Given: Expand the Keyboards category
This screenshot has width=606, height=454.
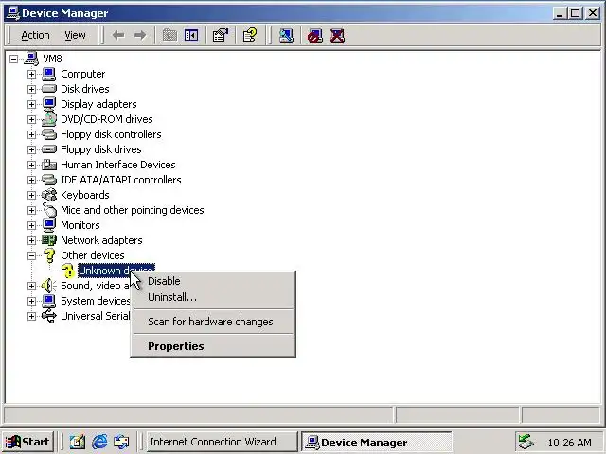Looking at the screenshot, I should coord(31,196).
